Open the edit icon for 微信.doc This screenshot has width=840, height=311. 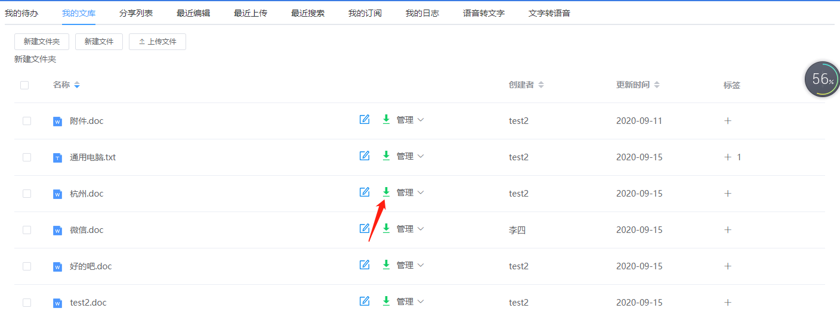[365, 229]
